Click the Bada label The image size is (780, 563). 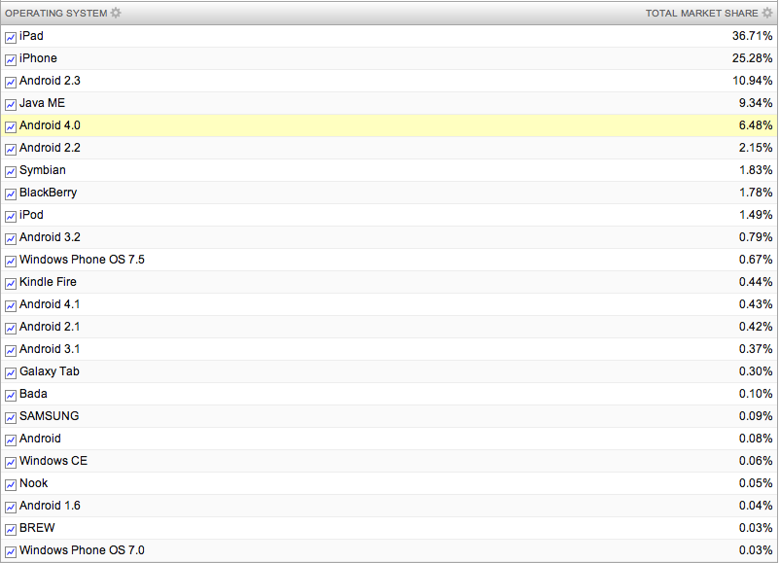(x=33, y=394)
